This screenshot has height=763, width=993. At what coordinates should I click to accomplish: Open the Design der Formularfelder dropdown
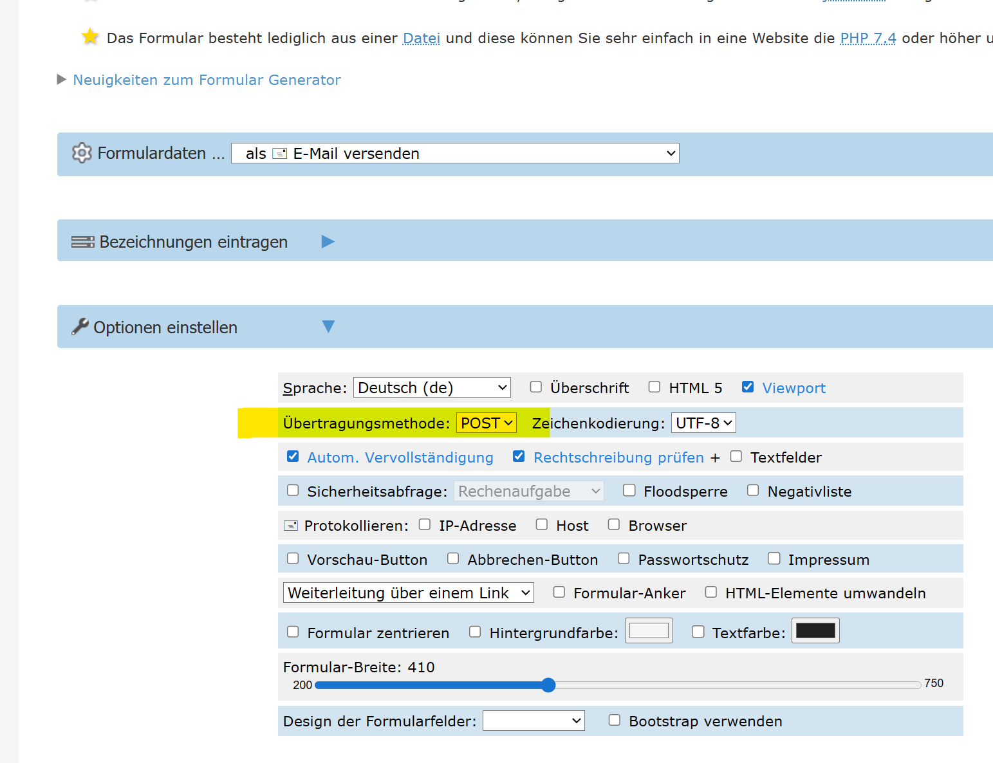coord(533,721)
